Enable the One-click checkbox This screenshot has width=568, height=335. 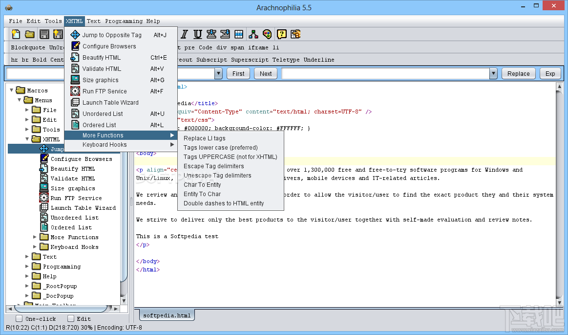pos(19,319)
